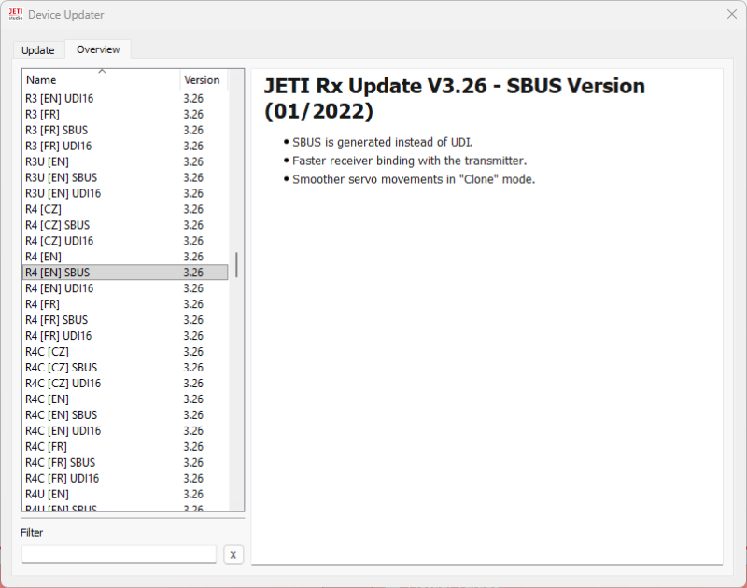Switch to the Update tab
The width and height of the screenshot is (747, 588).
pos(38,50)
